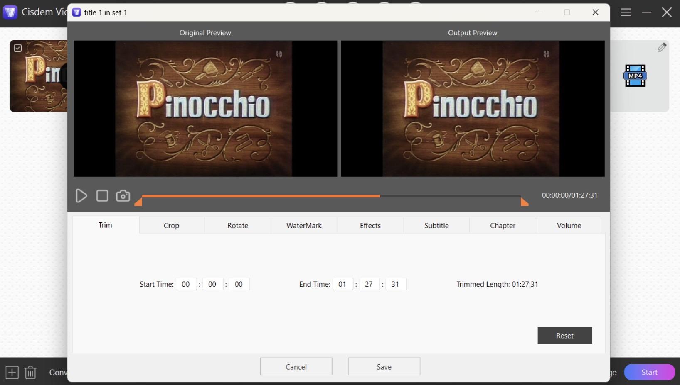Open the Chapter tab
680x385 pixels.
coord(503,225)
